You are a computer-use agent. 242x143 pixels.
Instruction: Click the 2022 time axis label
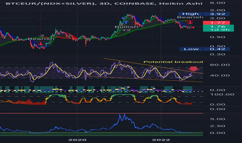coord(161,140)
